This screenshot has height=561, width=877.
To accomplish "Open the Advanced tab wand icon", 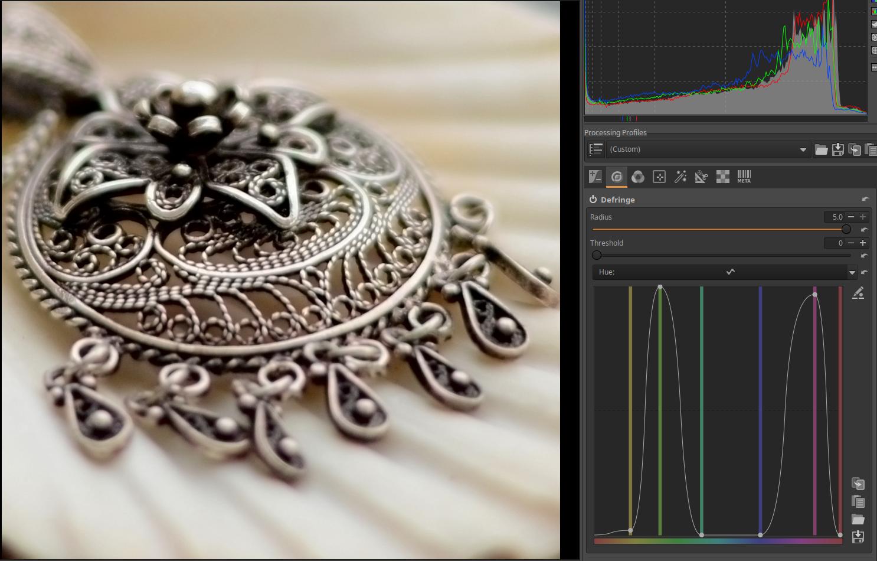I will [x=680, y=177].
